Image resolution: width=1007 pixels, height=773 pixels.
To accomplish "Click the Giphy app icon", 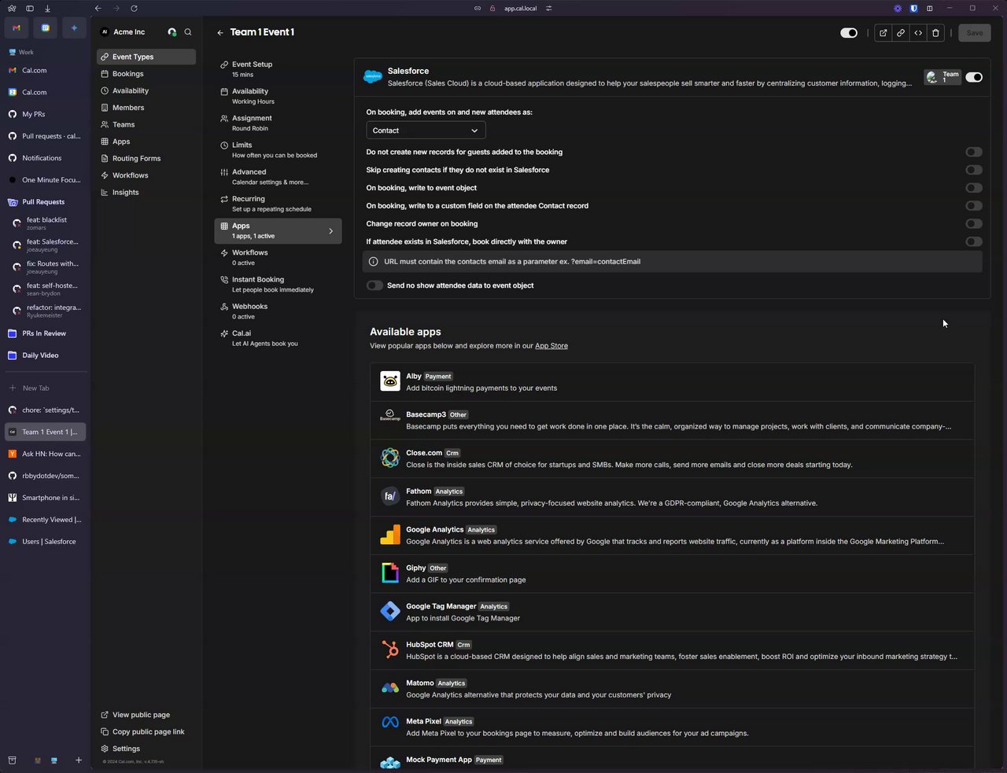I will [390, 573].
